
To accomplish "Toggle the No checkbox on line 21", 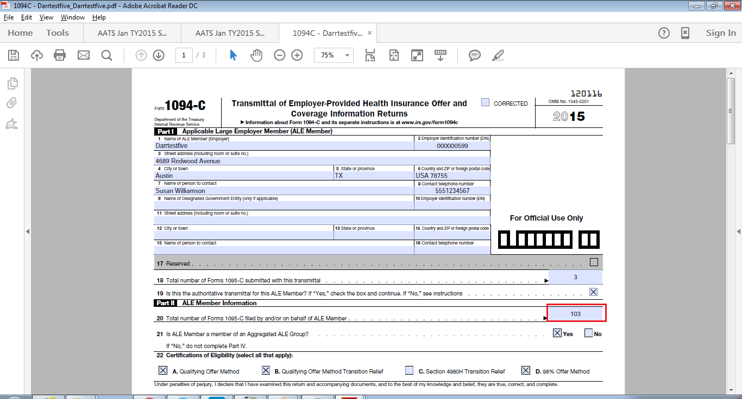I will [588, 333].
